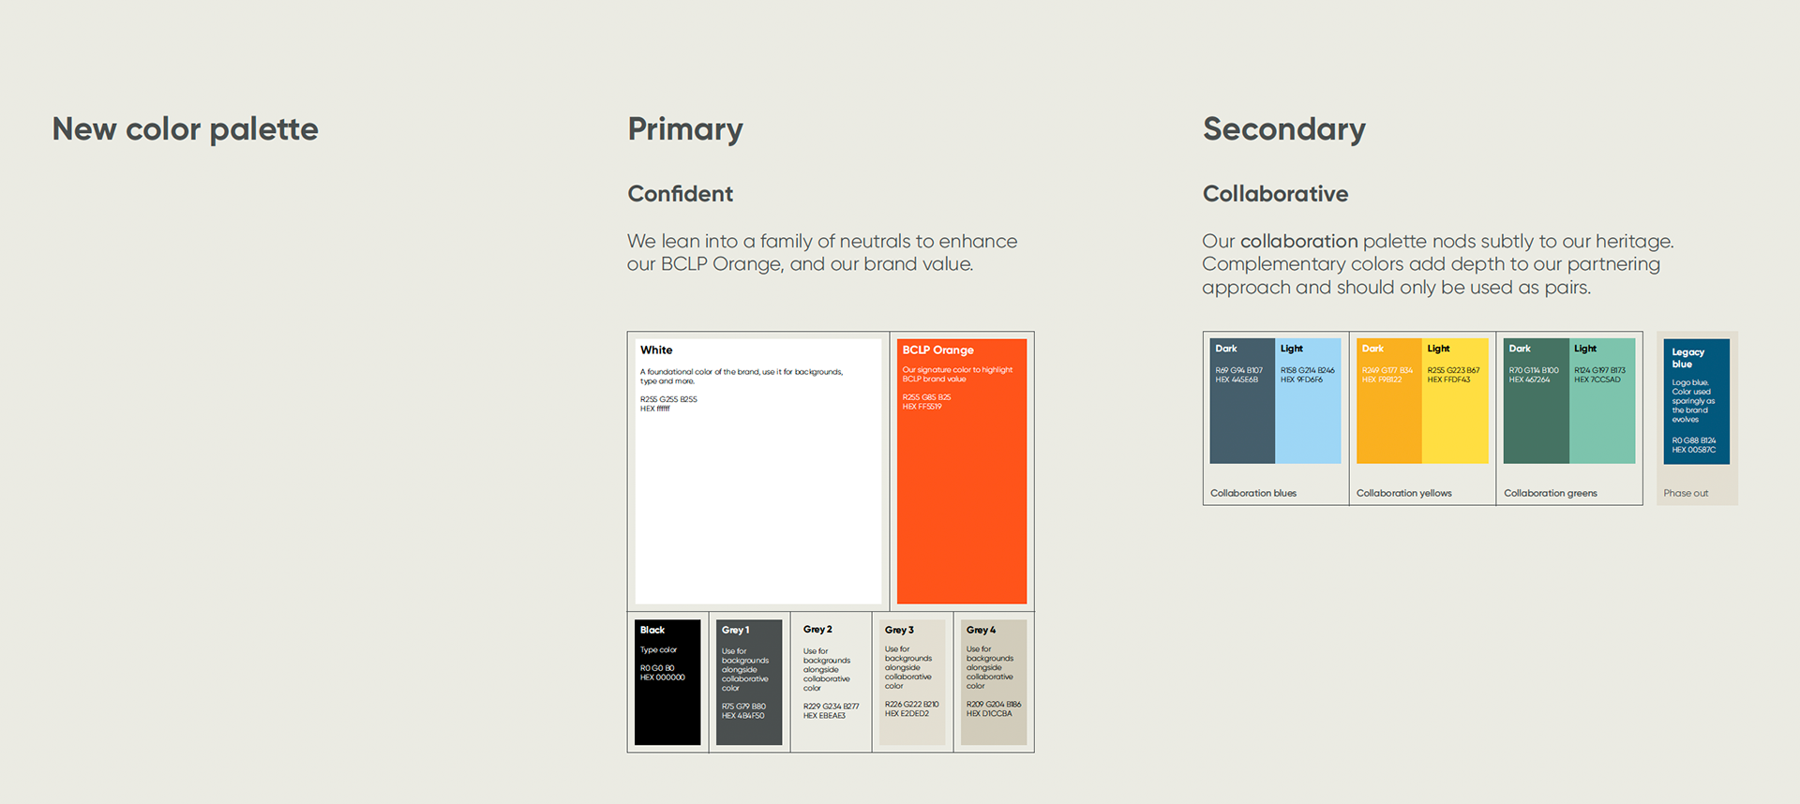Pick the Light collaboration green swatch
The height and width of the screenshot is (804, 1800).
coord(1602,401)
